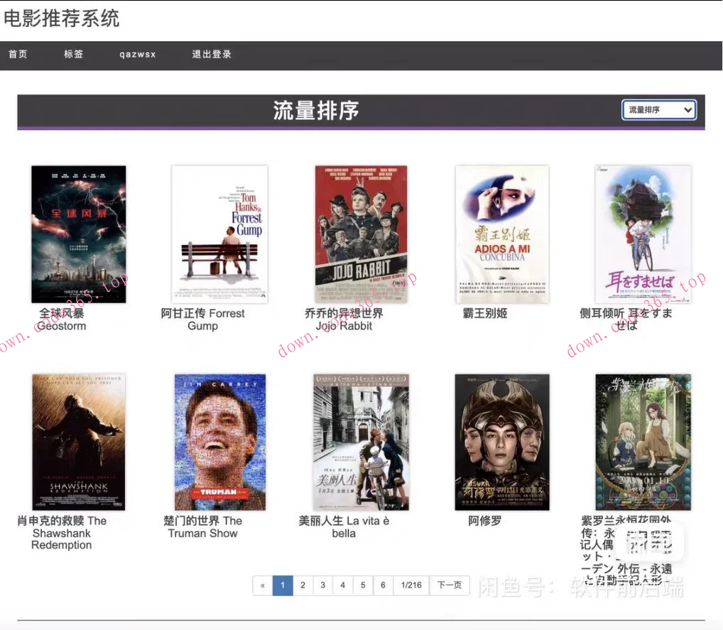Image resolution: width=723 pixels, height=630 pixels.
Task: Open the Jojo Rabbit movie poster
Action: tap(361, 234)
